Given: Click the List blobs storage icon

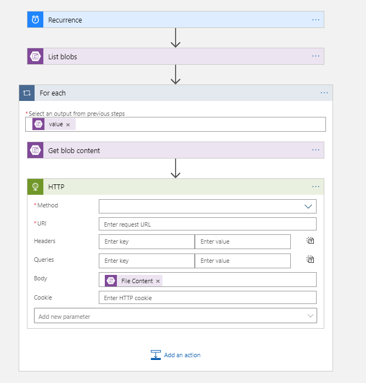Looking at the screenshot, I should coord(35,56).
